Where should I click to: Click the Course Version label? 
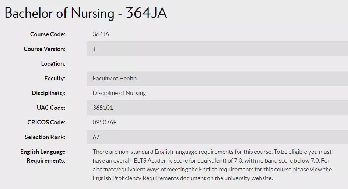pyautogui.click(x=44, y=49)
